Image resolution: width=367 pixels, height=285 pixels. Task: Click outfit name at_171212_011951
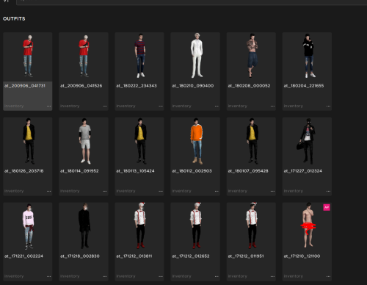tap(246, 256)
